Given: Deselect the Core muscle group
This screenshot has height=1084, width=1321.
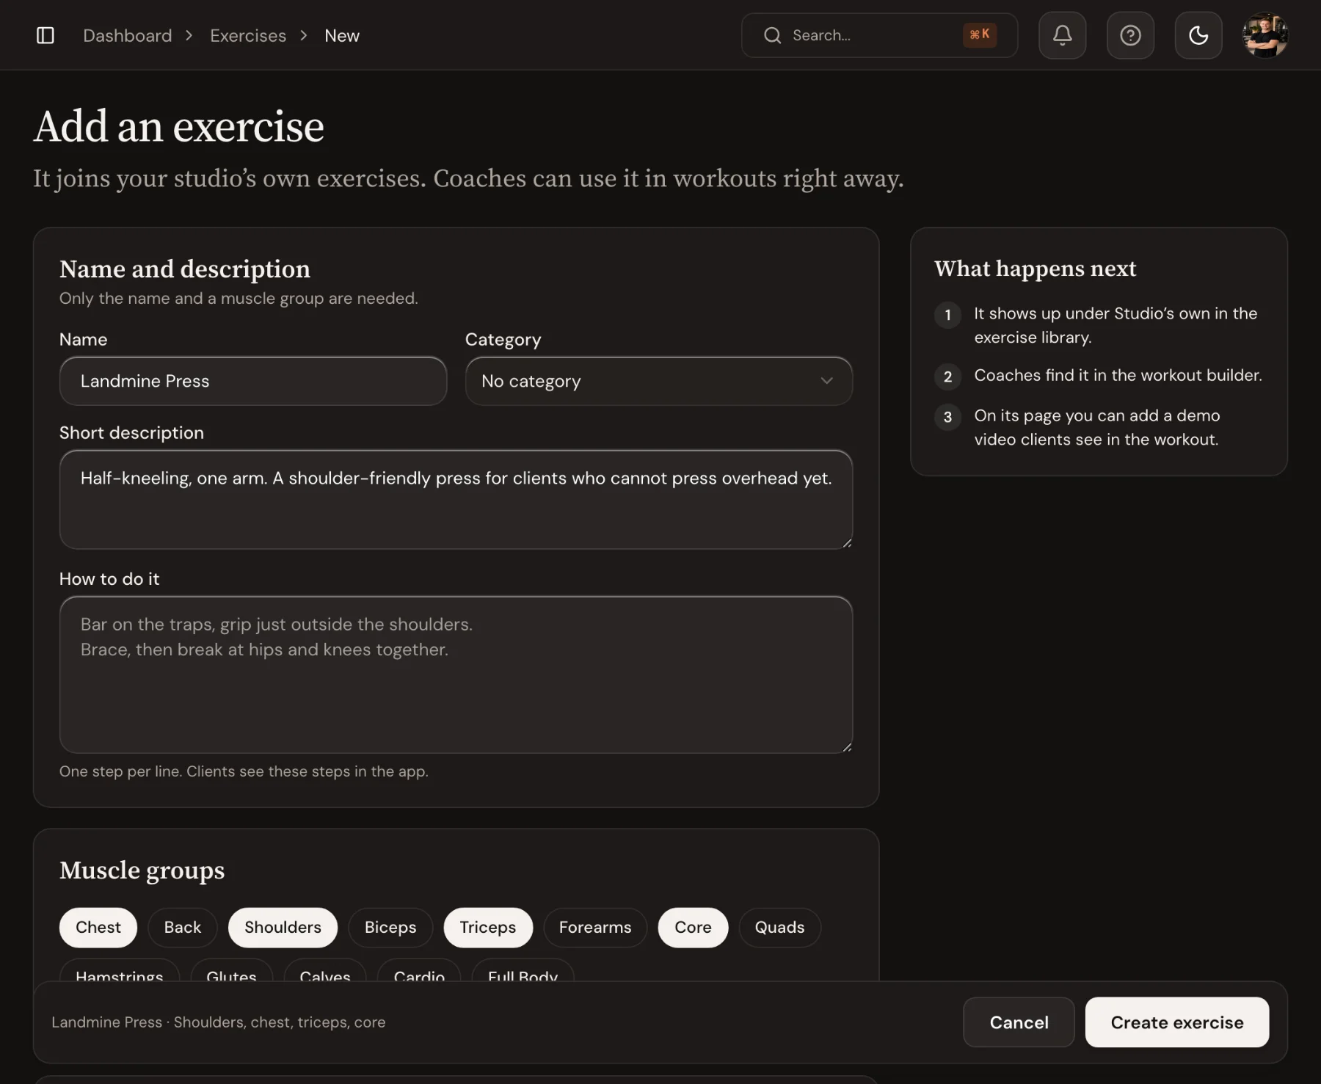Looking at the screenshot, I should pos(693,928).
